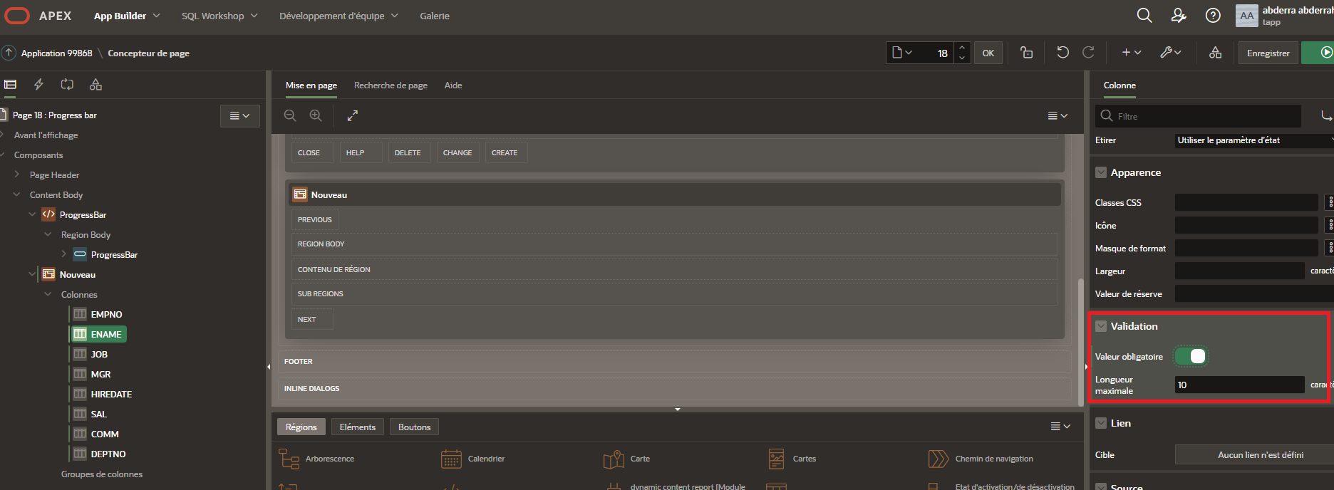Click the zoom in magnifier icon
The width and height of the screenshot is (1334, 490).
pos(316,115)
